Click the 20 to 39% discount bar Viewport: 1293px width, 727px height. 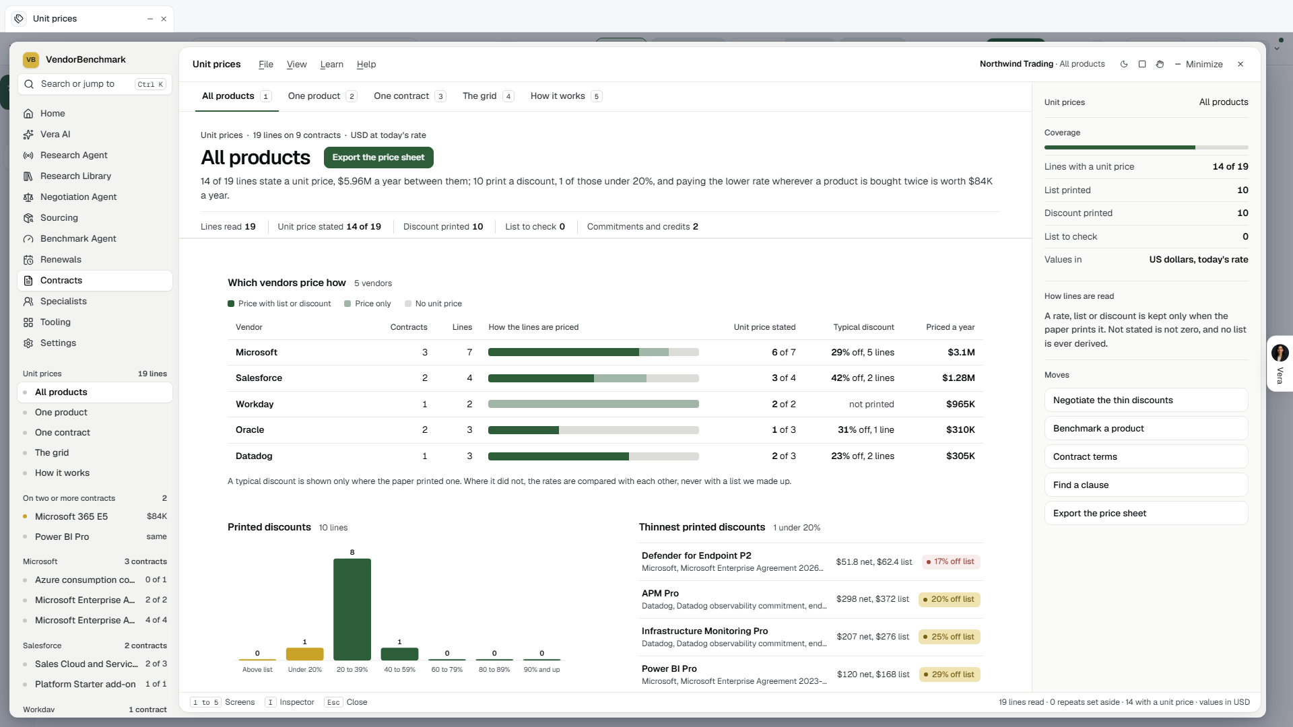352,609
